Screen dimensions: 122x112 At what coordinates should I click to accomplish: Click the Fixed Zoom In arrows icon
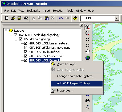point(88,39)
